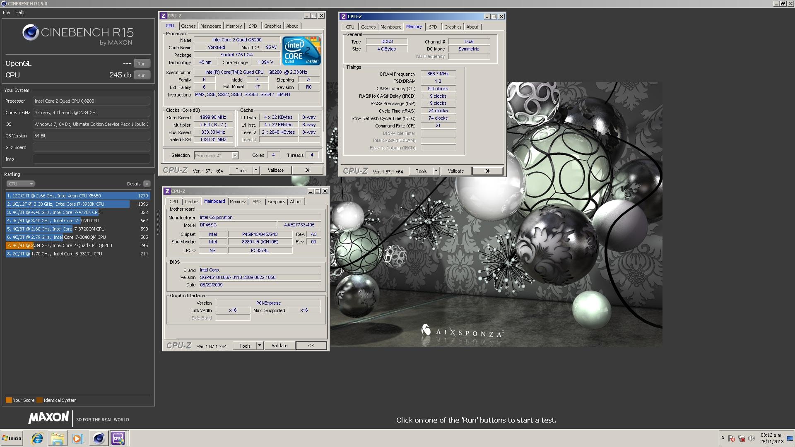Click the MAXON logo at bottom
This screenshot has height=447, width=795.
pyautogui.click(x=48, y=418)
